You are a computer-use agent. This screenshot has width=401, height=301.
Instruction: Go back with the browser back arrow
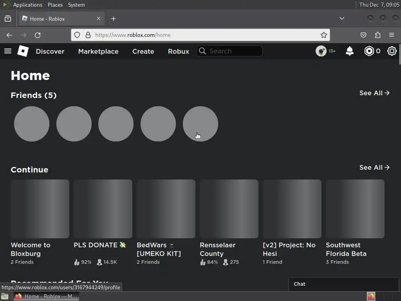click(x=9, y=35)
